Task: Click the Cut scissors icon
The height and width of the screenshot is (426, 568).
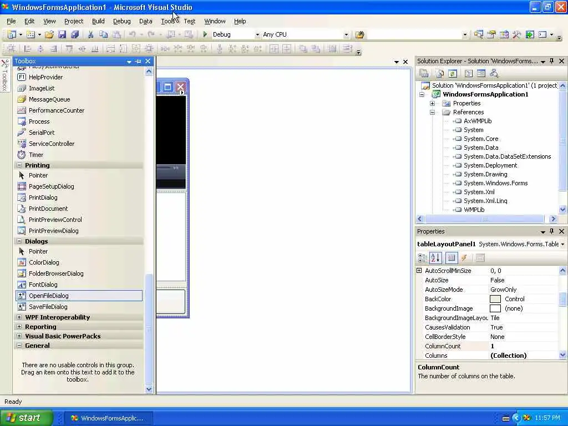Action: coord(90,34)
